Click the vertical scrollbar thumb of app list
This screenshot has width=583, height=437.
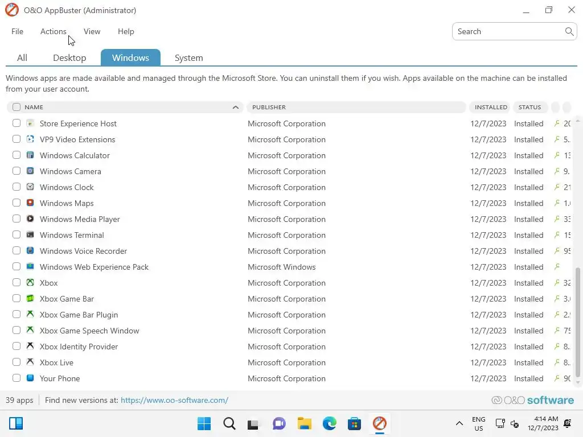(x=577, y=322)
